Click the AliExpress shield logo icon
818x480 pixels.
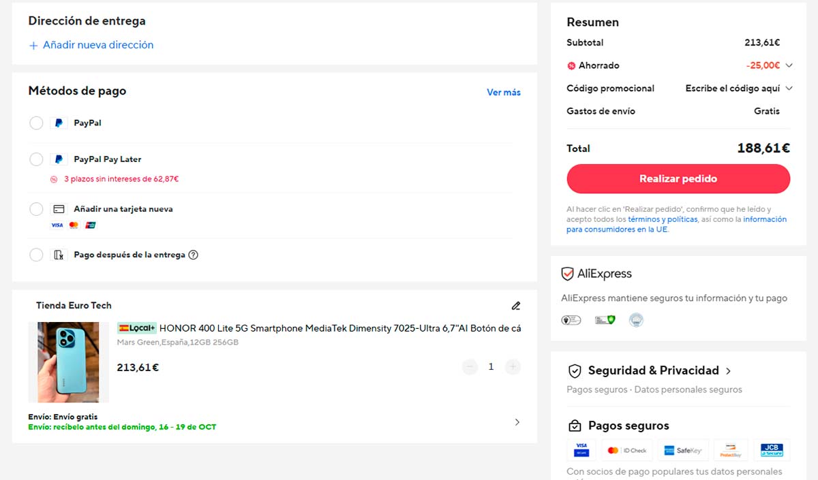click(x=567, y=274)
